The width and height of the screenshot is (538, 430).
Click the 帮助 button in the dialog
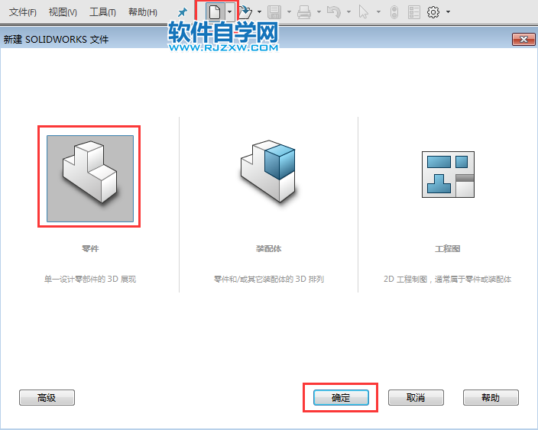pos(491,398)
